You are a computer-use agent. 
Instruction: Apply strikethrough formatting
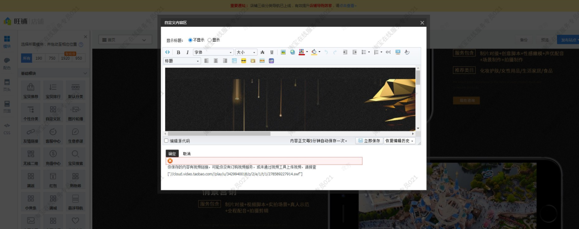(x=262, y=52)
